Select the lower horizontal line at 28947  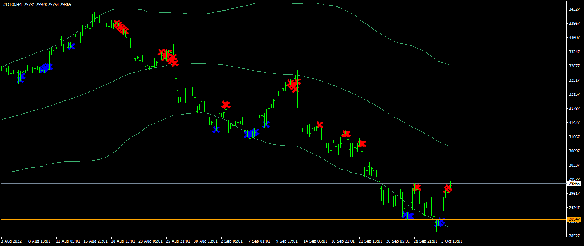tap(283, 219)
